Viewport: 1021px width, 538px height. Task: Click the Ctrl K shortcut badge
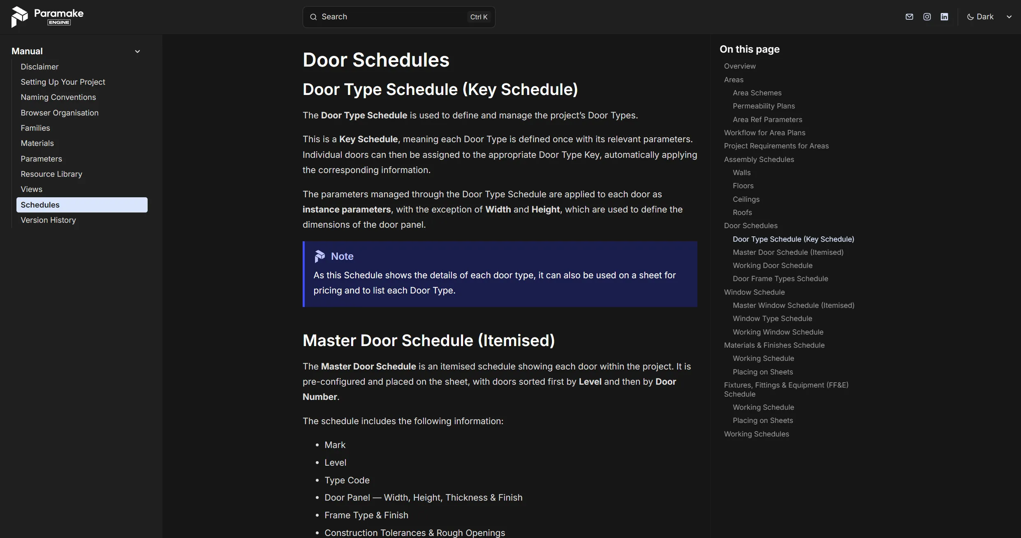point(479,17)
